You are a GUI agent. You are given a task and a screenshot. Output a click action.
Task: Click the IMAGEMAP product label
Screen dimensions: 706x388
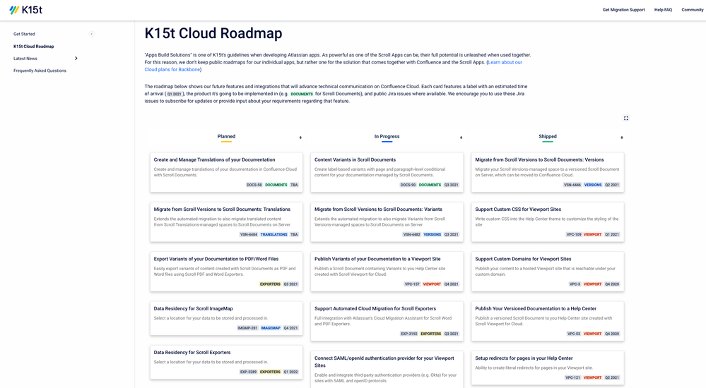pos(271,328)
